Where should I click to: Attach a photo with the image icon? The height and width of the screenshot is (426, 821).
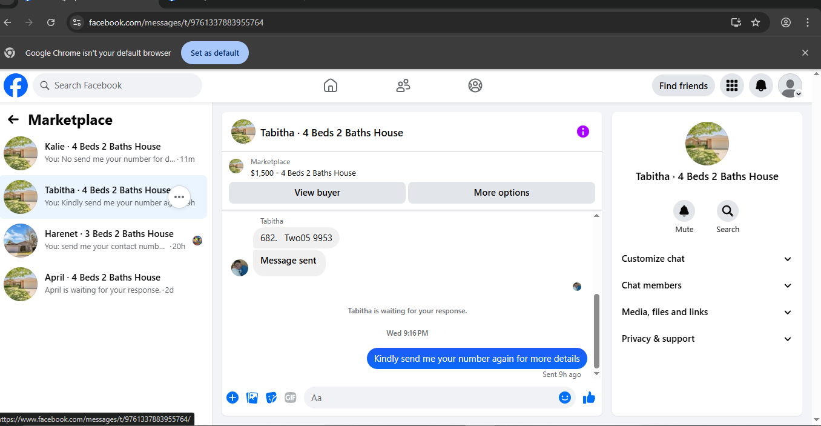[252, 398]
